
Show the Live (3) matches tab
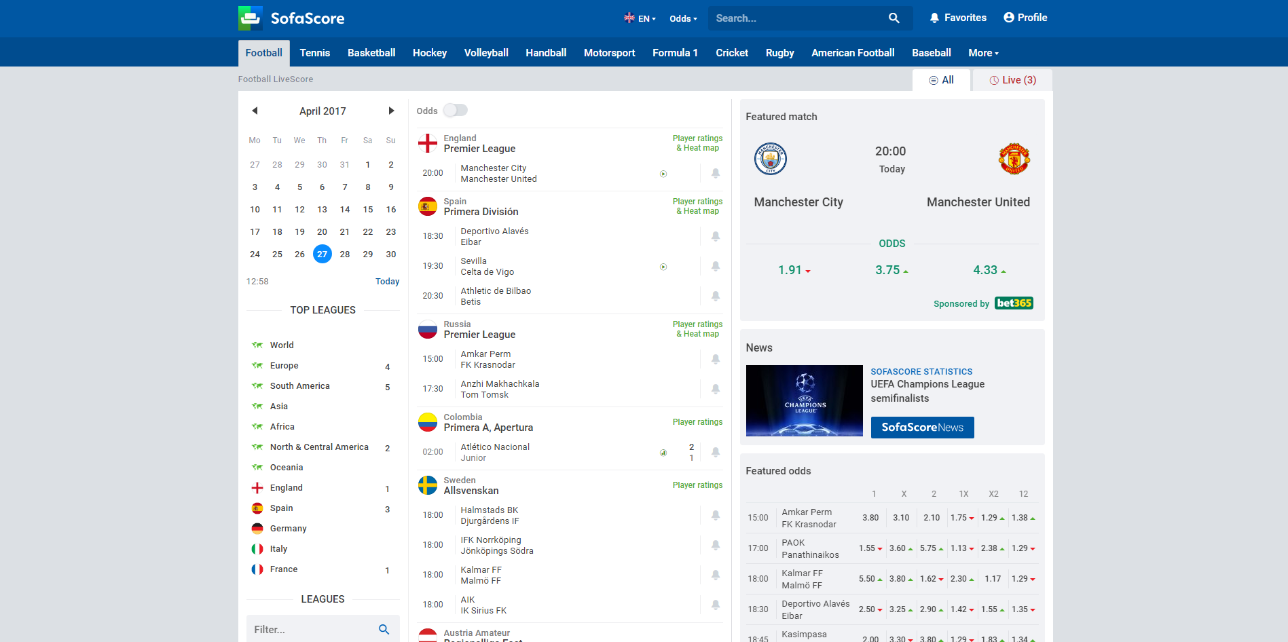[x=1012, y=80]
